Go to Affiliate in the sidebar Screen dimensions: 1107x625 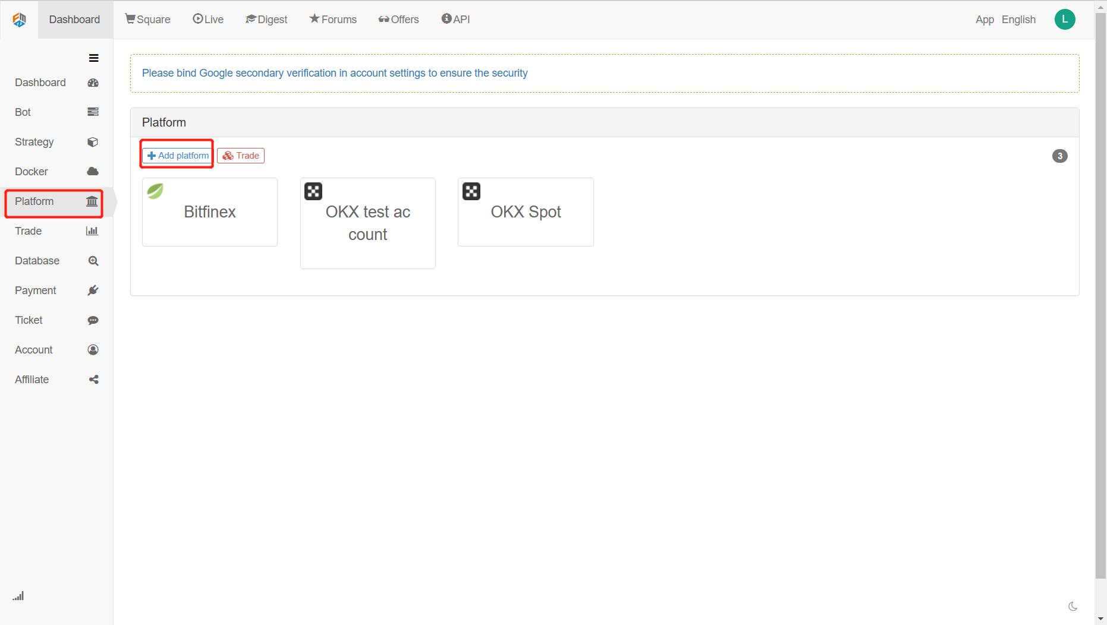[x=56, y=380]
